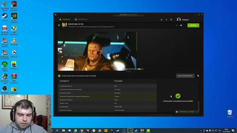
Task: Click the ОТПРАВИТЬ ОТЗЫВ feedback link
Action: (x=187, y=112)
